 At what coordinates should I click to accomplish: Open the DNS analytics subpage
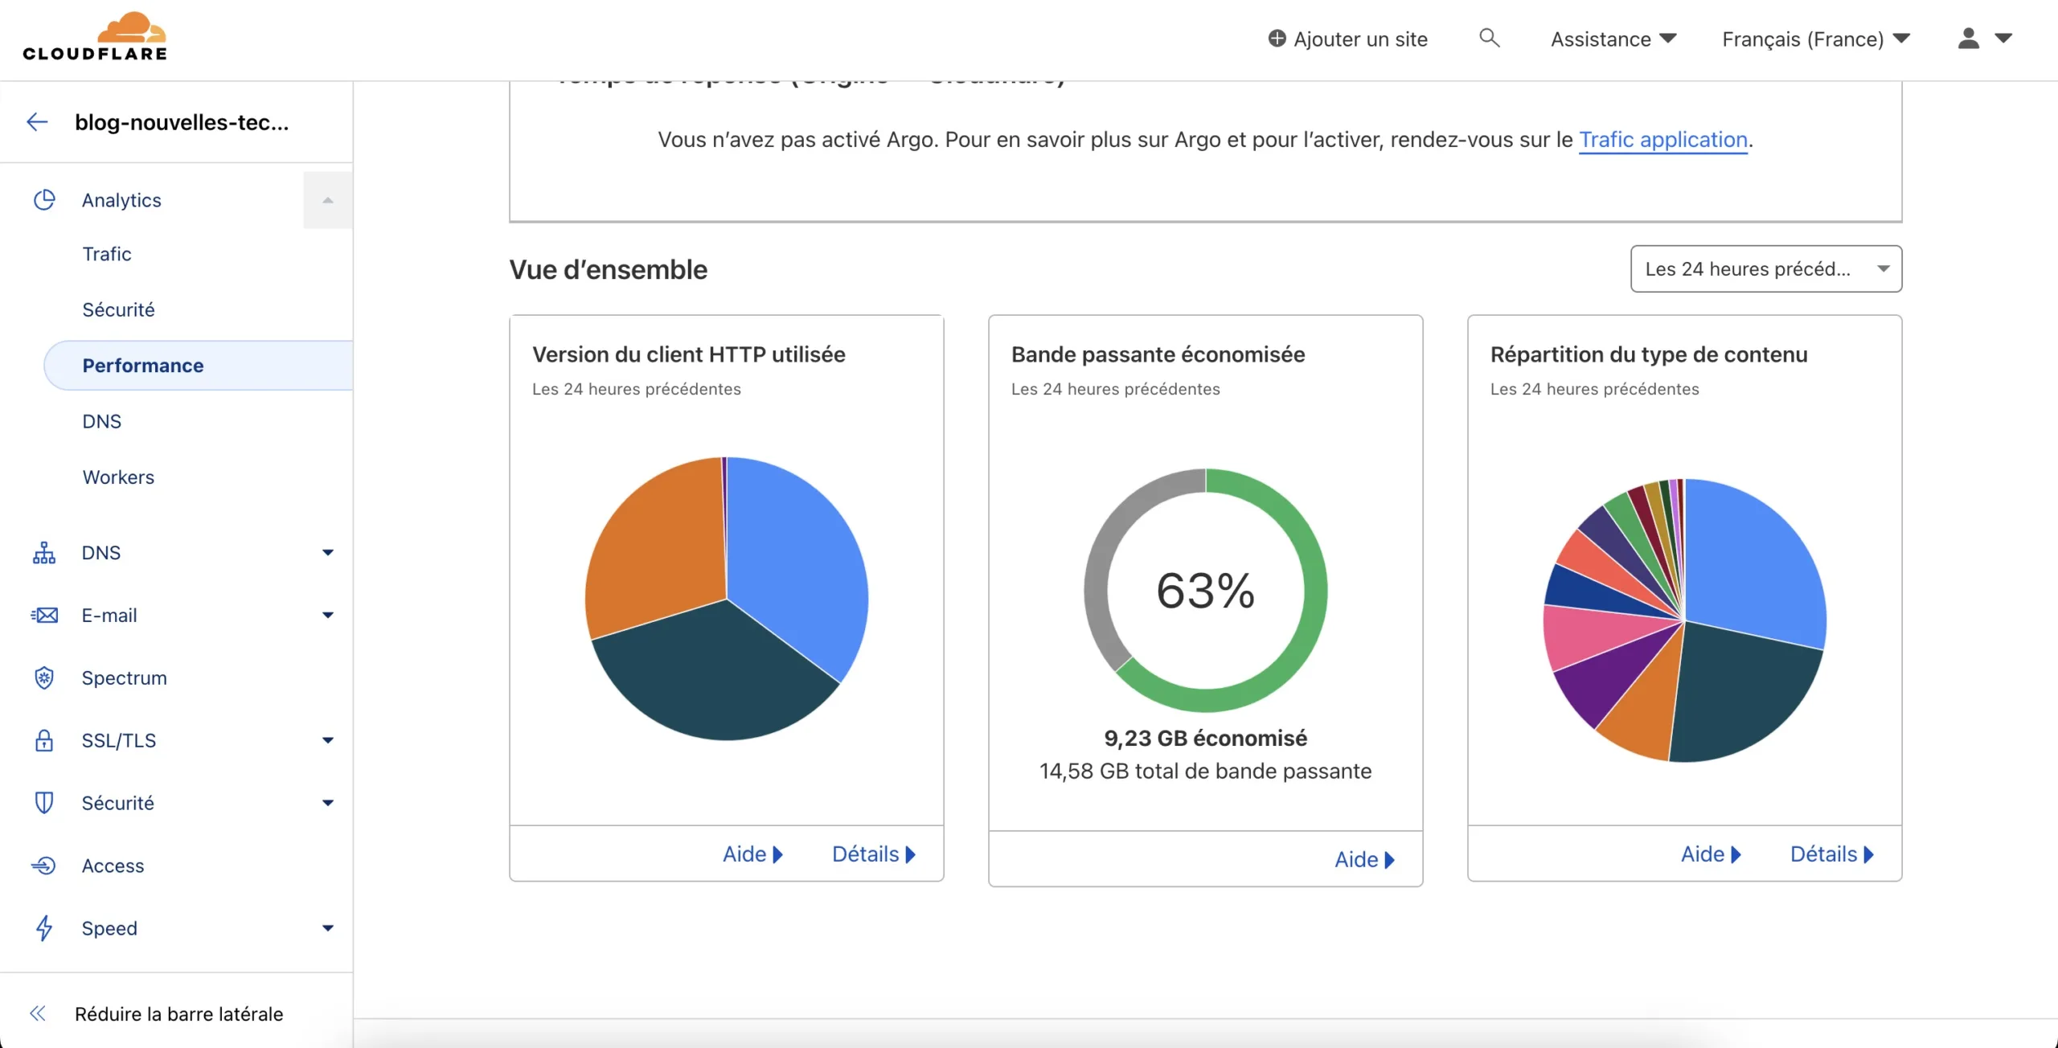click(102, 422)
